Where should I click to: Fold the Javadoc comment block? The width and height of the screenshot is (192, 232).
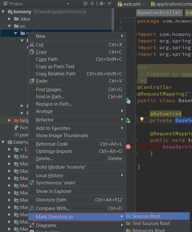[x=135, y=67]
